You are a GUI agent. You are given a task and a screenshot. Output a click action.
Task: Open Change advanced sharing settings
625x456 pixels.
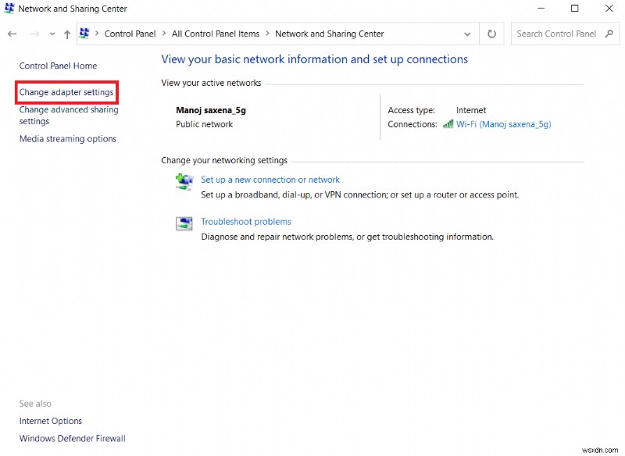(69, 115)
